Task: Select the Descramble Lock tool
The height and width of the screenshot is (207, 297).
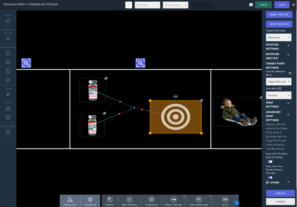Action: pos(198,201)
